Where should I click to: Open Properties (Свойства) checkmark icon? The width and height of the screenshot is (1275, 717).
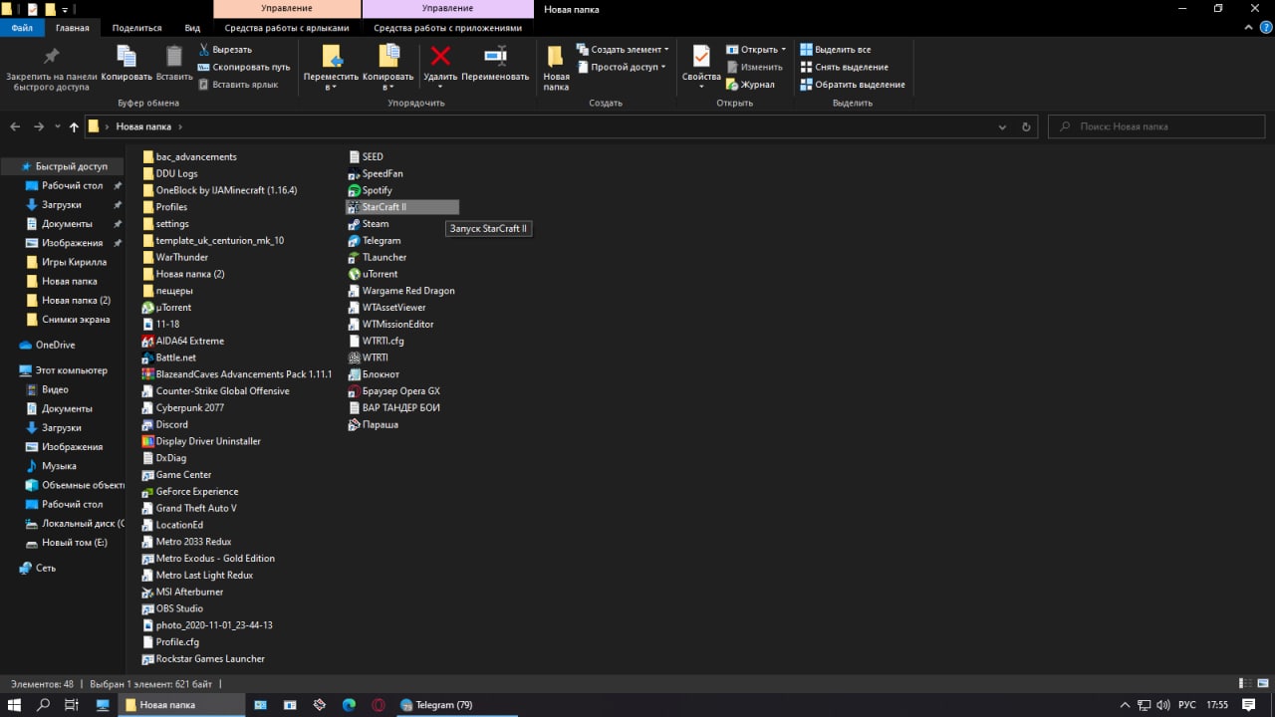click(701, 57)
